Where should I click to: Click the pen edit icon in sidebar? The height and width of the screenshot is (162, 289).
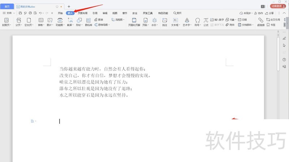(284, 38)
